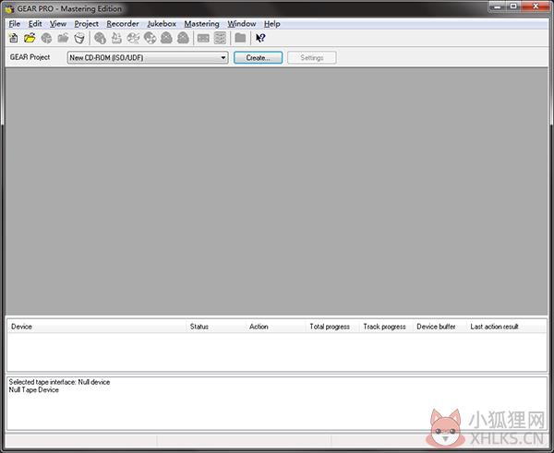Activate the context help arrow-question icon
The image size is (554, 453).
(260, 38)
